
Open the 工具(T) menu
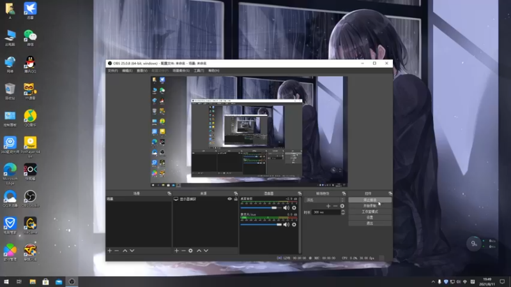pyautogui.click(x=199, y=71)
